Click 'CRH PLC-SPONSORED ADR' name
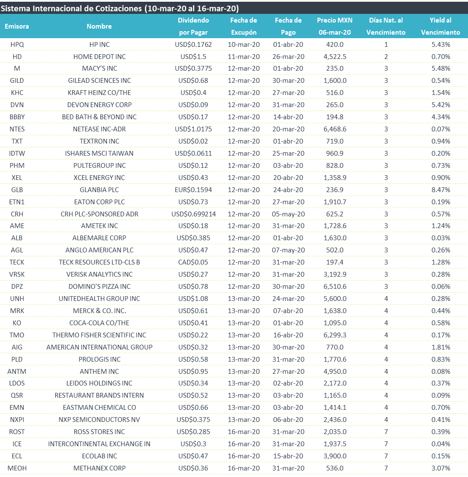Image resolution: width=468 pixels, height=477 pixels. click(99, 214)
